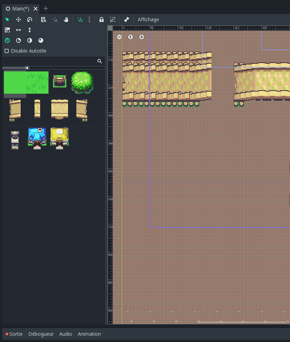Switch to Ruler mode

[x=54, y=20]
